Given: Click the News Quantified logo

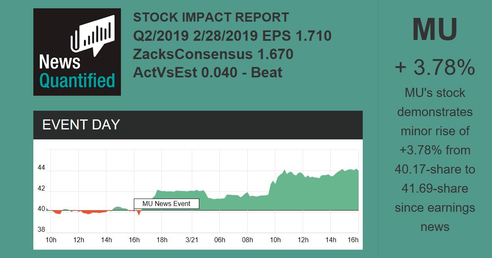Looking at the screenshot, I should [x=77, y=52].
